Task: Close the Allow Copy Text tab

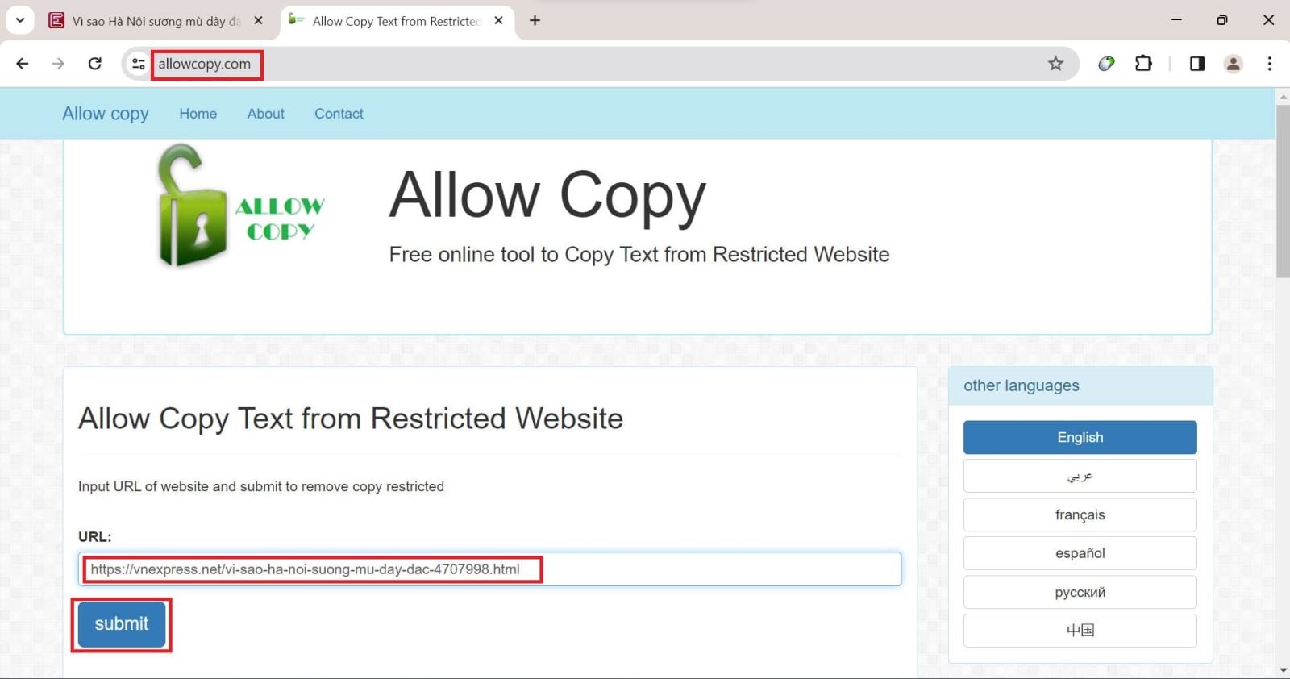Action: (x=498, y=21)
